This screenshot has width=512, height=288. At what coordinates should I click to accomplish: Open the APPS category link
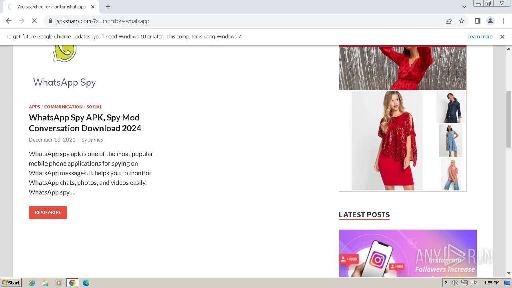[34, 107]
